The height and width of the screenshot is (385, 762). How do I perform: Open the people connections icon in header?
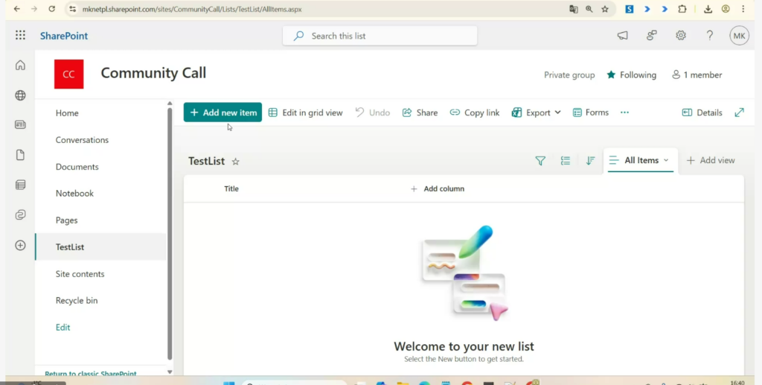(x=652, y=36)
